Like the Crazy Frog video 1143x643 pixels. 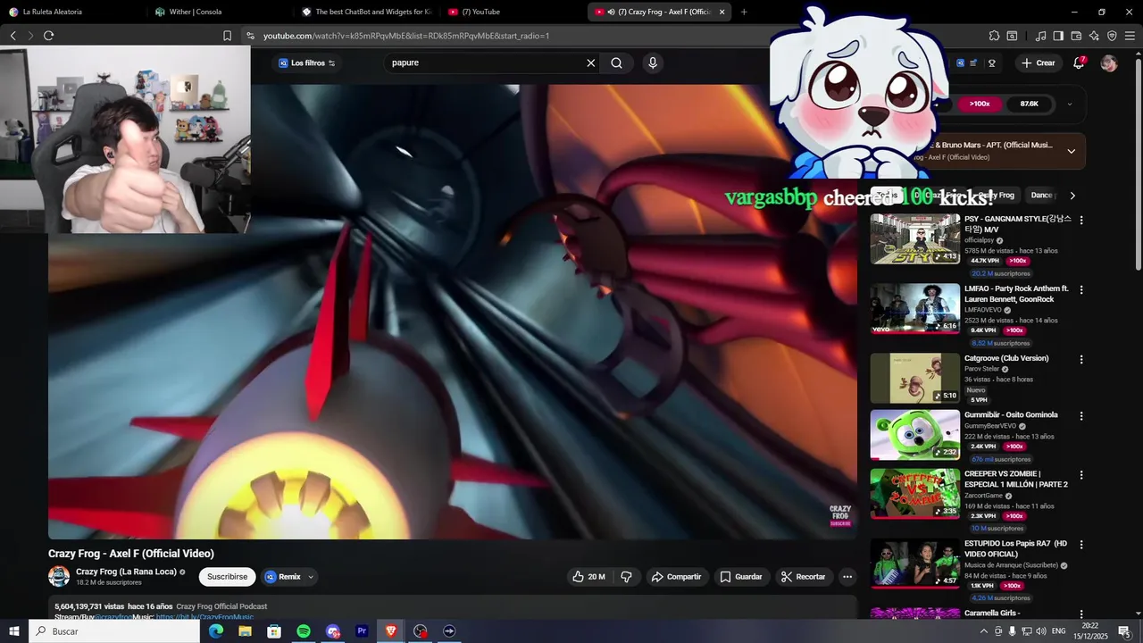coord(589,577)
